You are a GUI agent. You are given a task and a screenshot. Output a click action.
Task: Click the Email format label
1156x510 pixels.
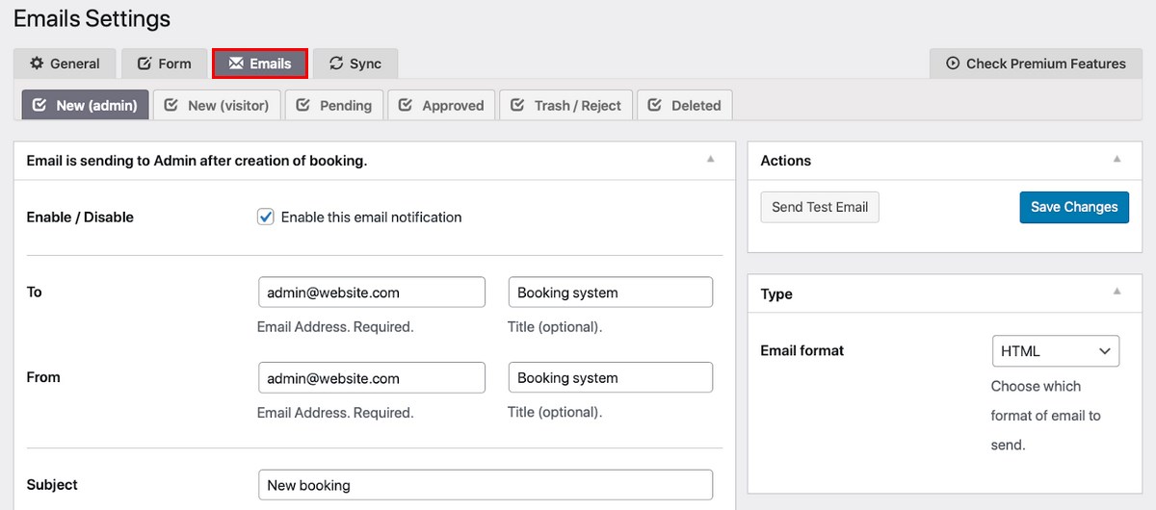[x=801, y=351]
